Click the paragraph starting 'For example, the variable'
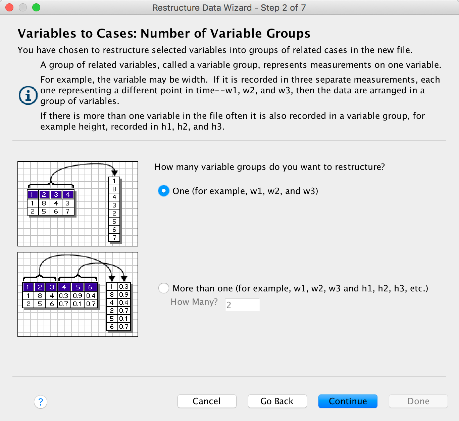This screenshot has height=421, width=459. (x=240, y=90)
